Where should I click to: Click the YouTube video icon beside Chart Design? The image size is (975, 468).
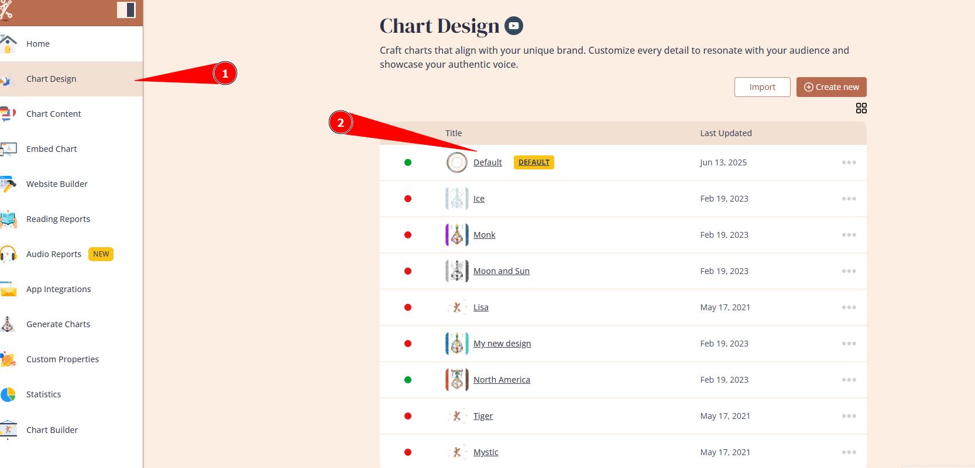tap(514, 26)
